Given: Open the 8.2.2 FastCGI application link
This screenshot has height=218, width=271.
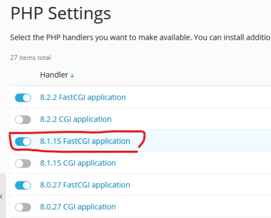Looking at the screenshot, I should pos(83,97).
